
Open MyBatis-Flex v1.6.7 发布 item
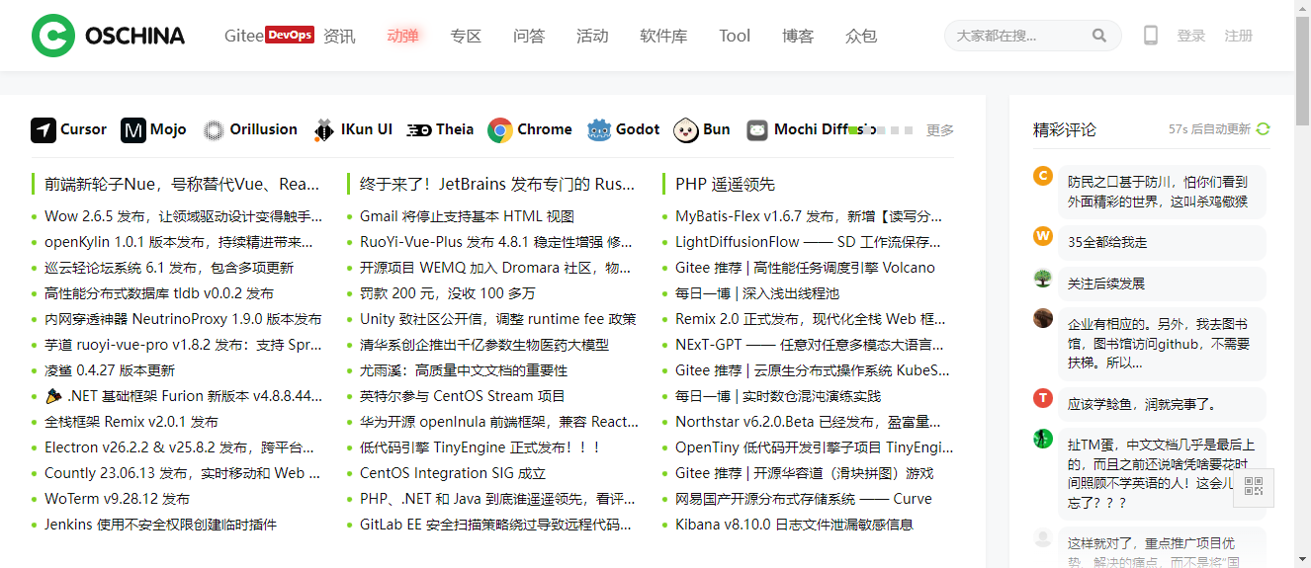(810, 216)
